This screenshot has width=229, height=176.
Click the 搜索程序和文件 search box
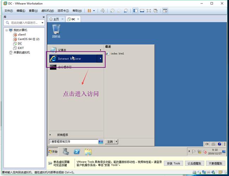click(x=73, y=142)
